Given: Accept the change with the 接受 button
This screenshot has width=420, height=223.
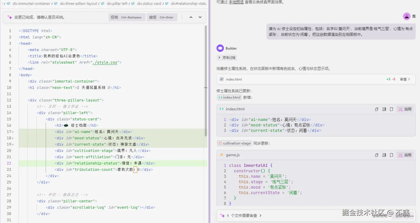Looking at the screenshot, I should click(162, 17).
